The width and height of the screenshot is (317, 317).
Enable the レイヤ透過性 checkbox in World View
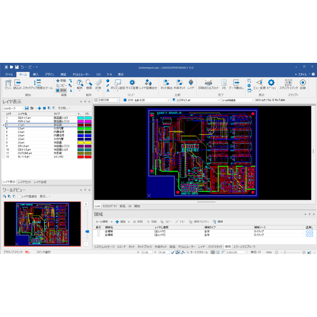click(x=19, y=196)
